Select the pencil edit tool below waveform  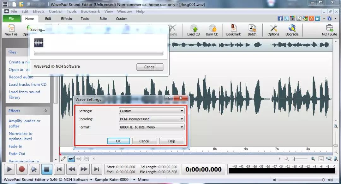[x=63, y=159]
